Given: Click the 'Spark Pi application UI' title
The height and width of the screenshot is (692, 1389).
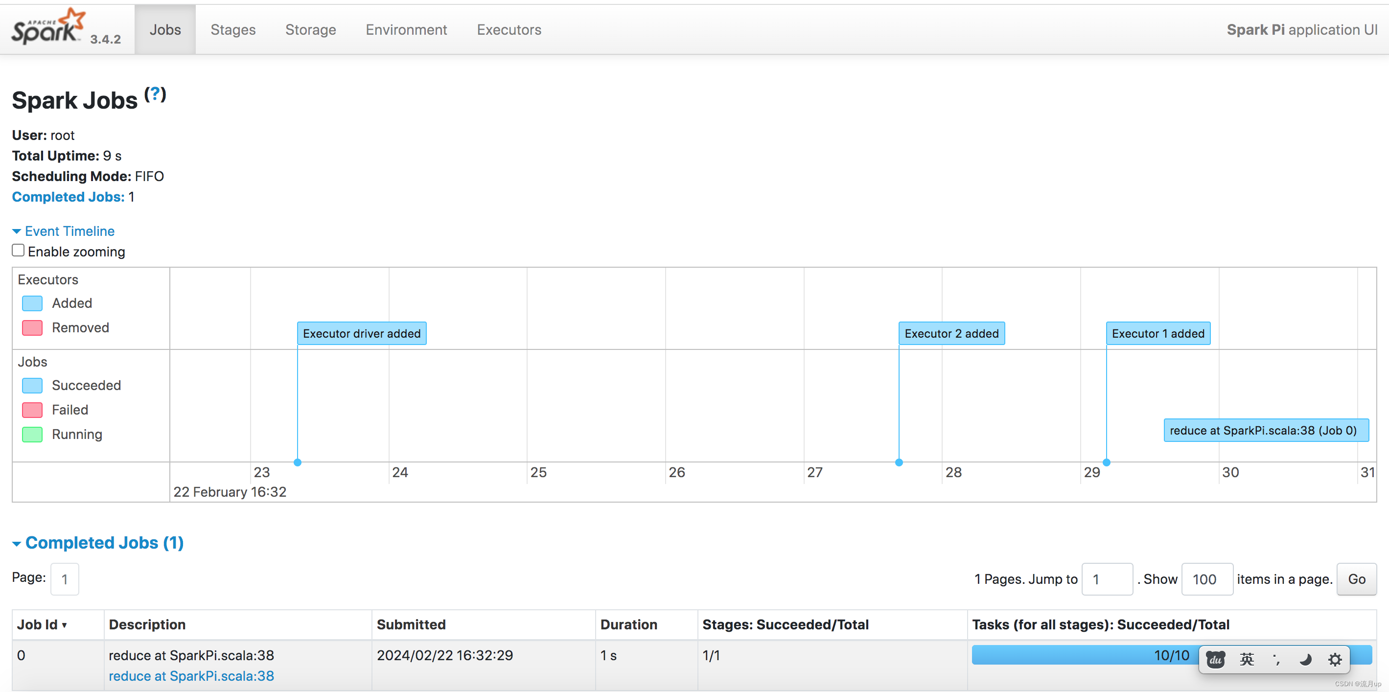Looking at the screenshot, I should coord(1302,30).
